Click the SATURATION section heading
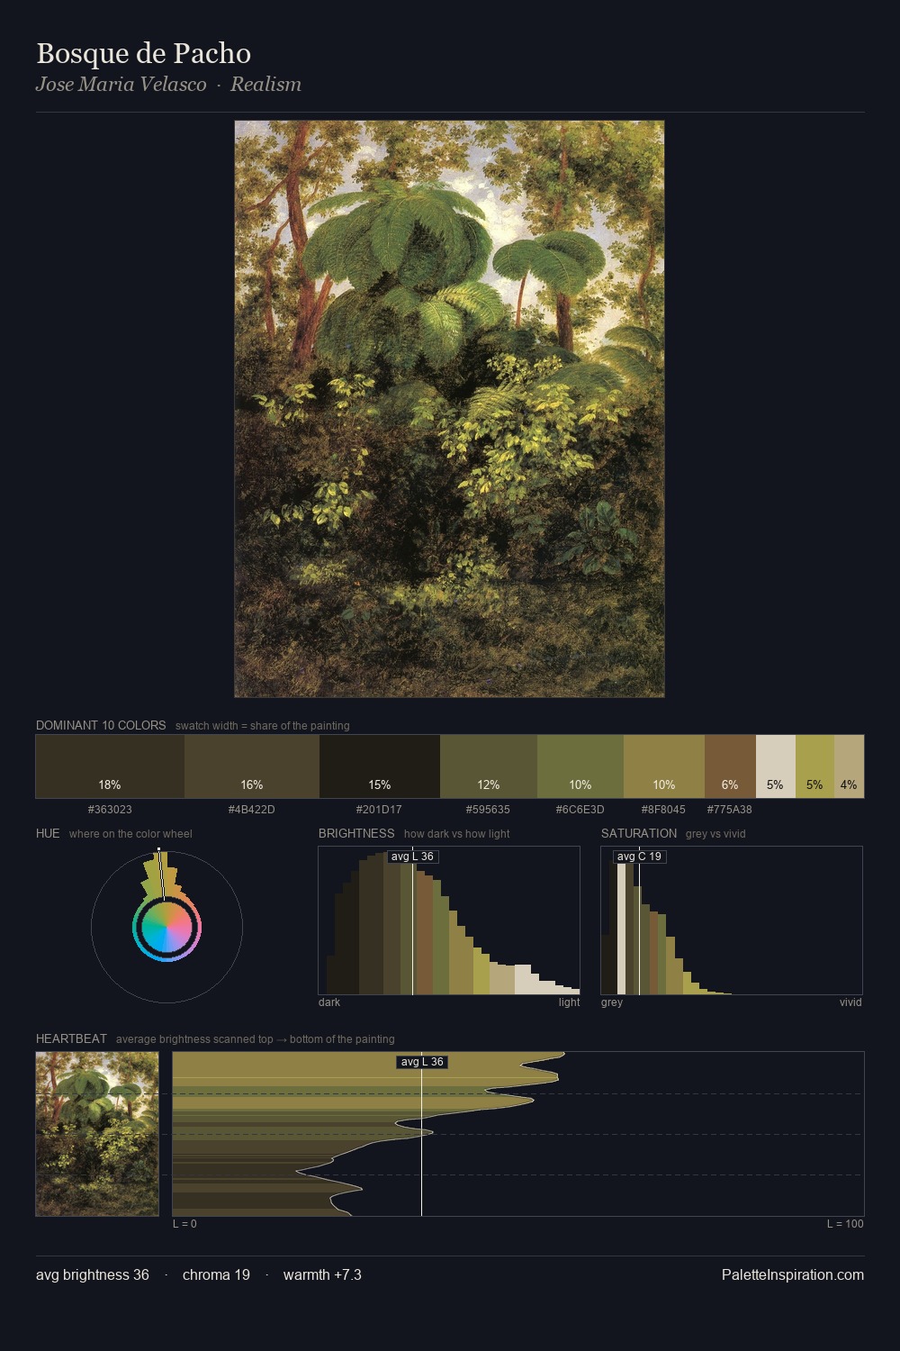Image resolution: width=900 pixels, height=1351 pixels. tap(639, 833)
